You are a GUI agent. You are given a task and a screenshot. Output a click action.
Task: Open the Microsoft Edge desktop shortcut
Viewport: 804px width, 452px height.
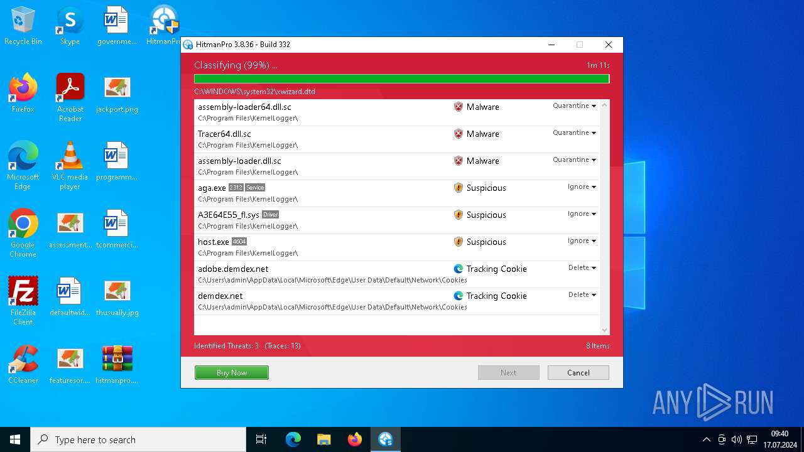tap(23, 166)
